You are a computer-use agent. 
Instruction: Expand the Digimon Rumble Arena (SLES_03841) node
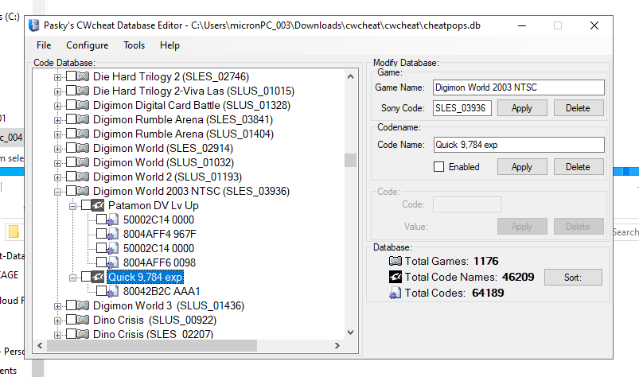pyautogui.click(x=57, y=120)
